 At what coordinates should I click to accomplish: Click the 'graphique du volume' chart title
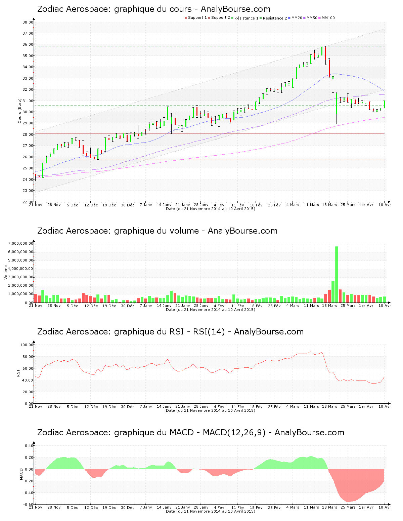[x=157, y=231]
